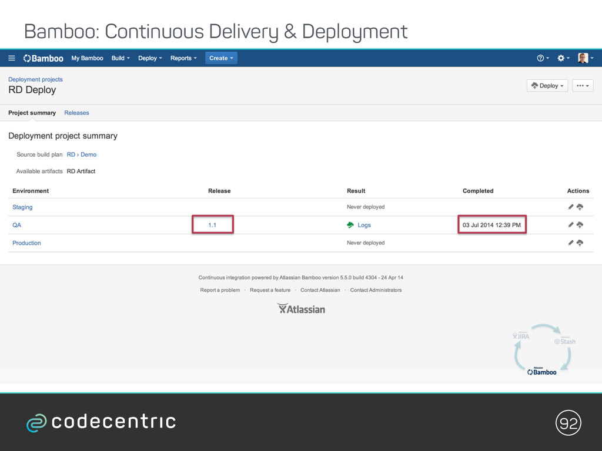Open the Staging environment link
This screenshot has height=451, width=602.
pyautogui.click(x=22, y=207)
